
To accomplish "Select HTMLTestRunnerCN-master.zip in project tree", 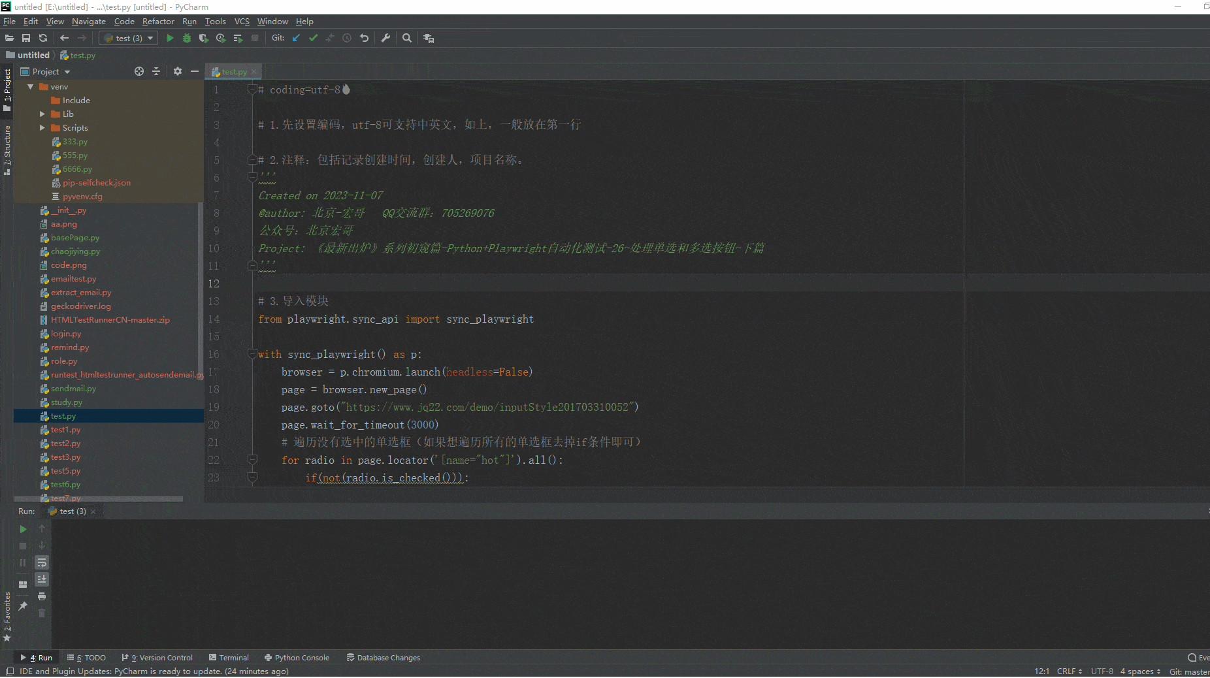I will click(x=110, y=320).
